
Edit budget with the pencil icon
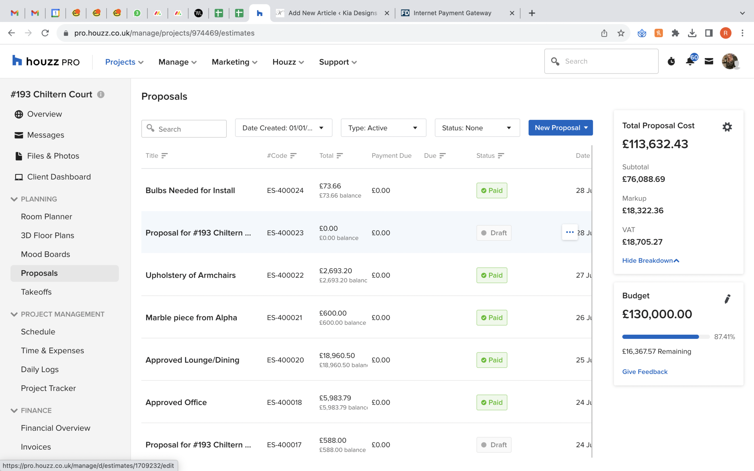pos(727,299)
